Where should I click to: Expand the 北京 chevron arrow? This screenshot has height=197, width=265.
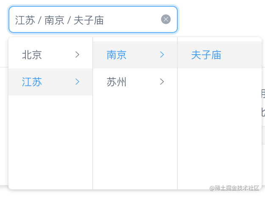click(x=77, y=55)
